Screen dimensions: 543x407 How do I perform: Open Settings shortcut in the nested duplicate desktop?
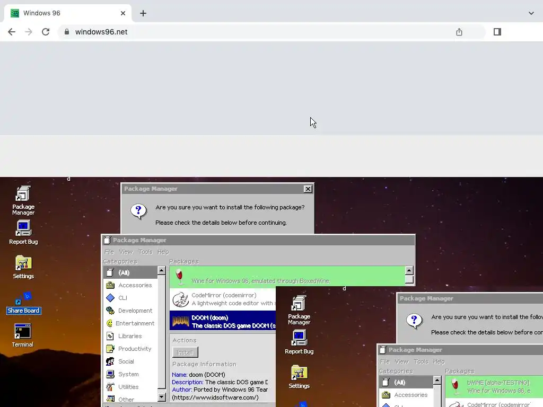click(299, 377)
